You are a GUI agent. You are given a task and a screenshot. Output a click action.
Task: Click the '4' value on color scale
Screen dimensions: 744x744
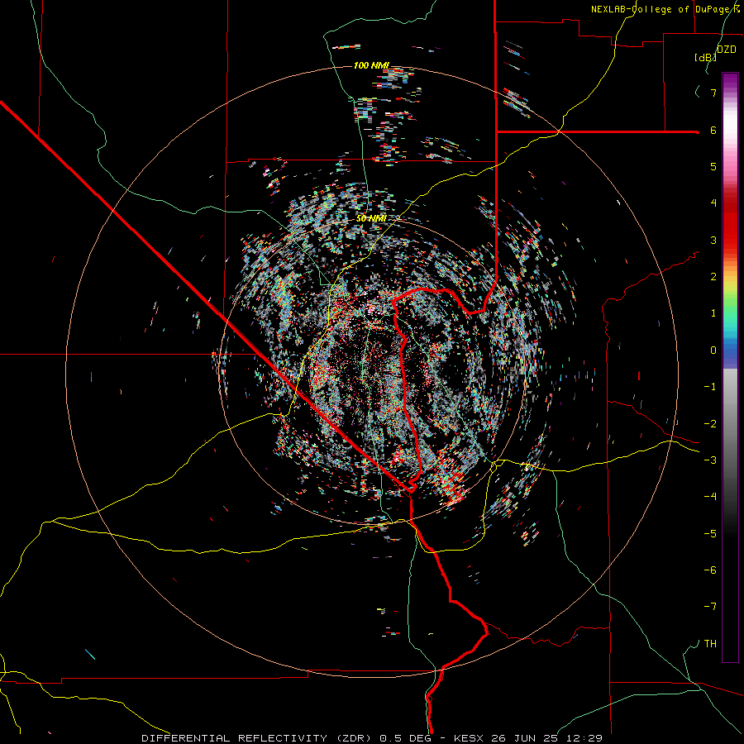pos(713,203)
